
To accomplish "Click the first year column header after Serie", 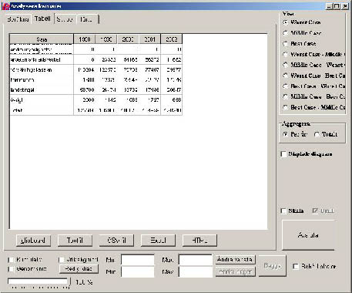I will [85, 39].
